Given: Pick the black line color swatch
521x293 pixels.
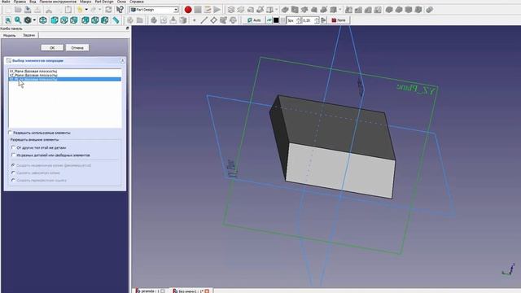Looking at the screenshot, I should coord(276,20).
